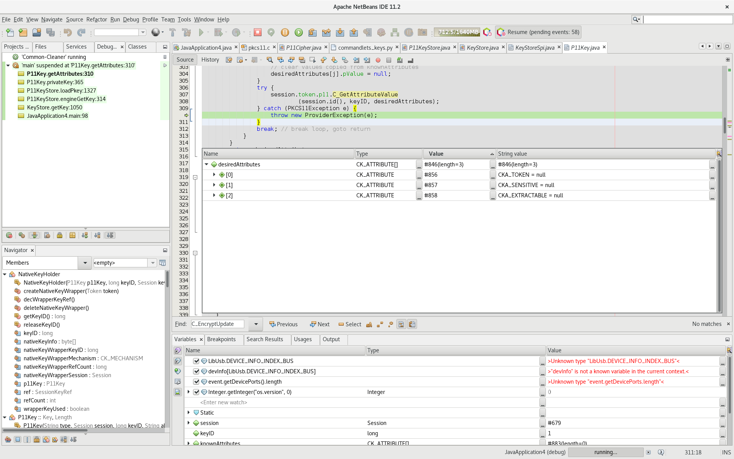The width and height of the screenshot is (734, 459).
Task: Select the P11Key.privateKey:365 stack frame
Action: pos(55,82)
